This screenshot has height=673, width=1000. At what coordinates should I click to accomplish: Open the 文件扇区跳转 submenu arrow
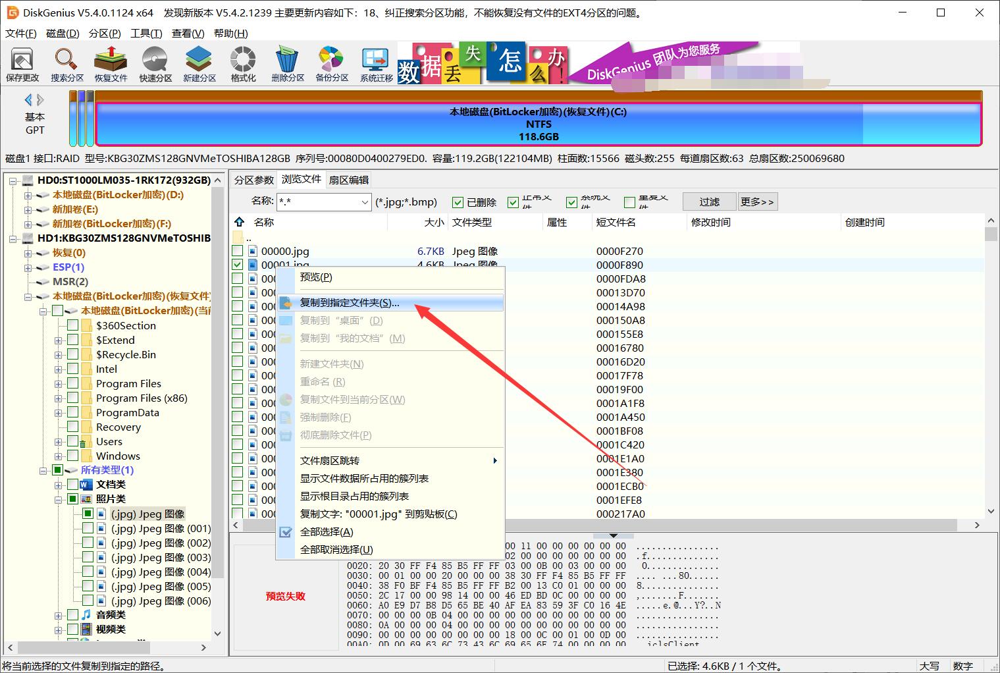[495, 461]
